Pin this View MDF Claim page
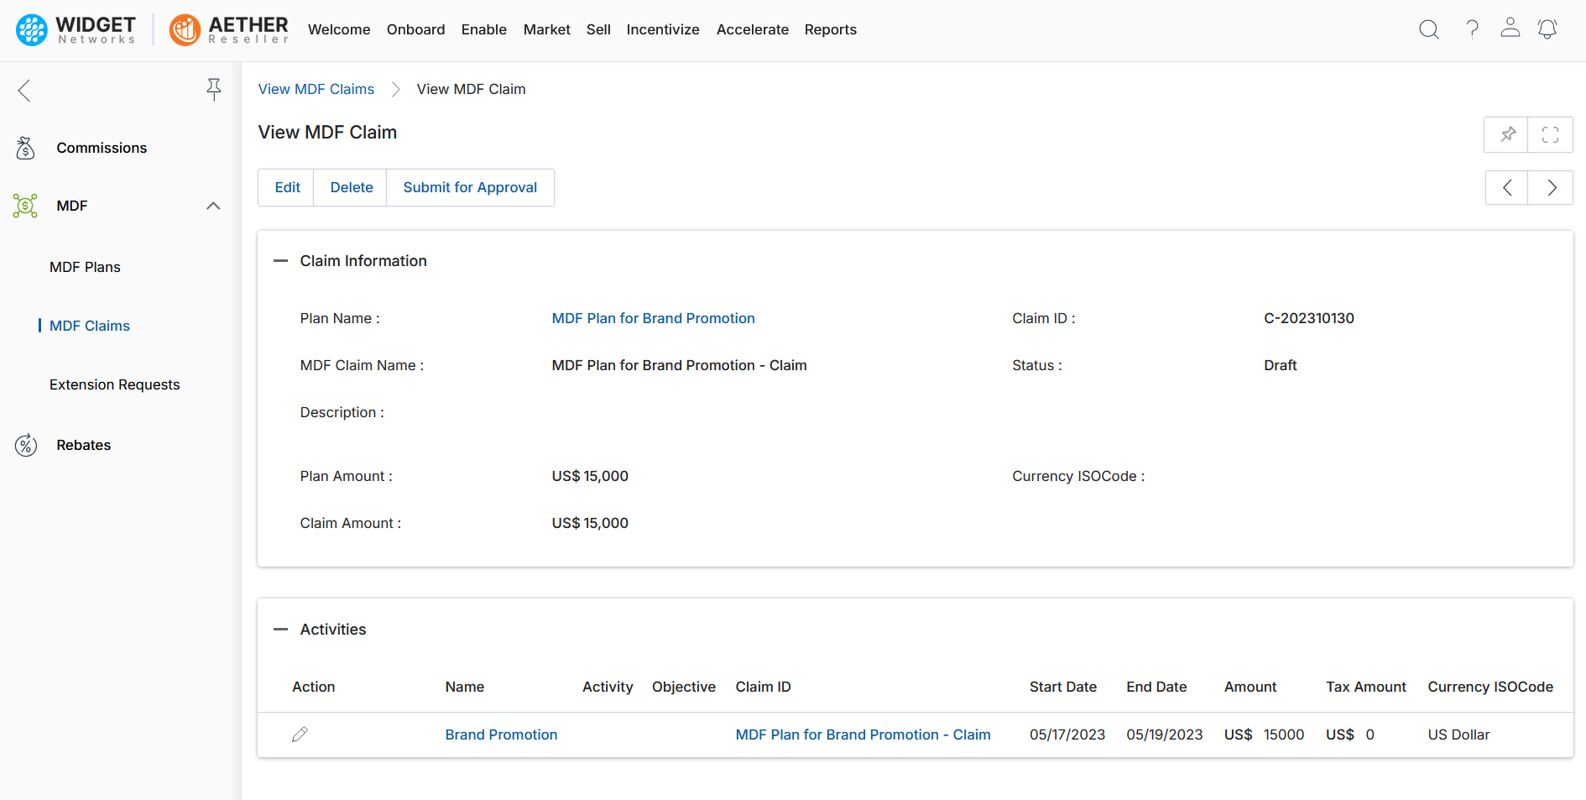1586x800 pixels. click(1507, 134)
